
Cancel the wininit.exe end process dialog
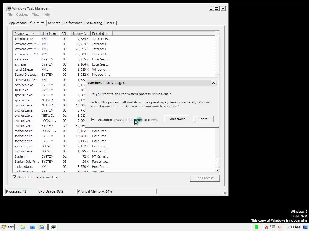pyautogui.click(x=203, y=119)
